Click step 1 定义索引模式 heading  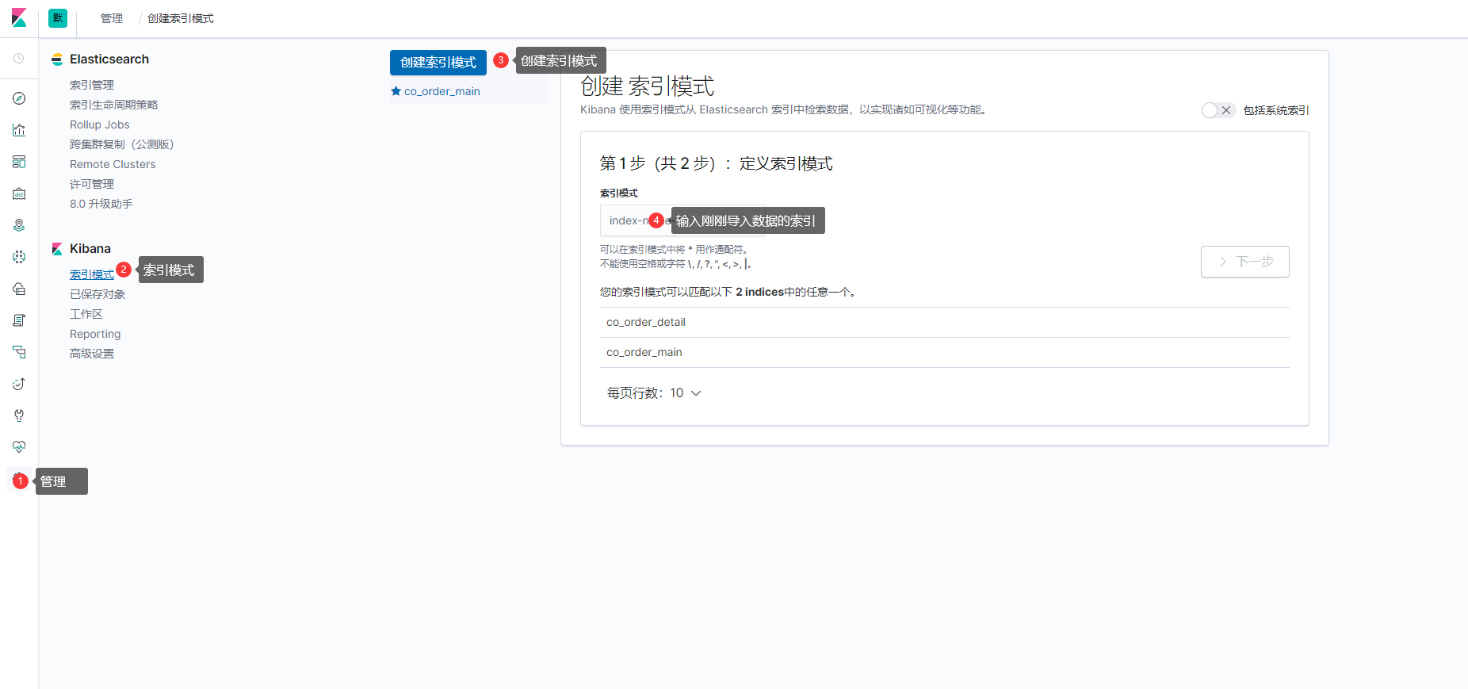click(x=716, y=163)
